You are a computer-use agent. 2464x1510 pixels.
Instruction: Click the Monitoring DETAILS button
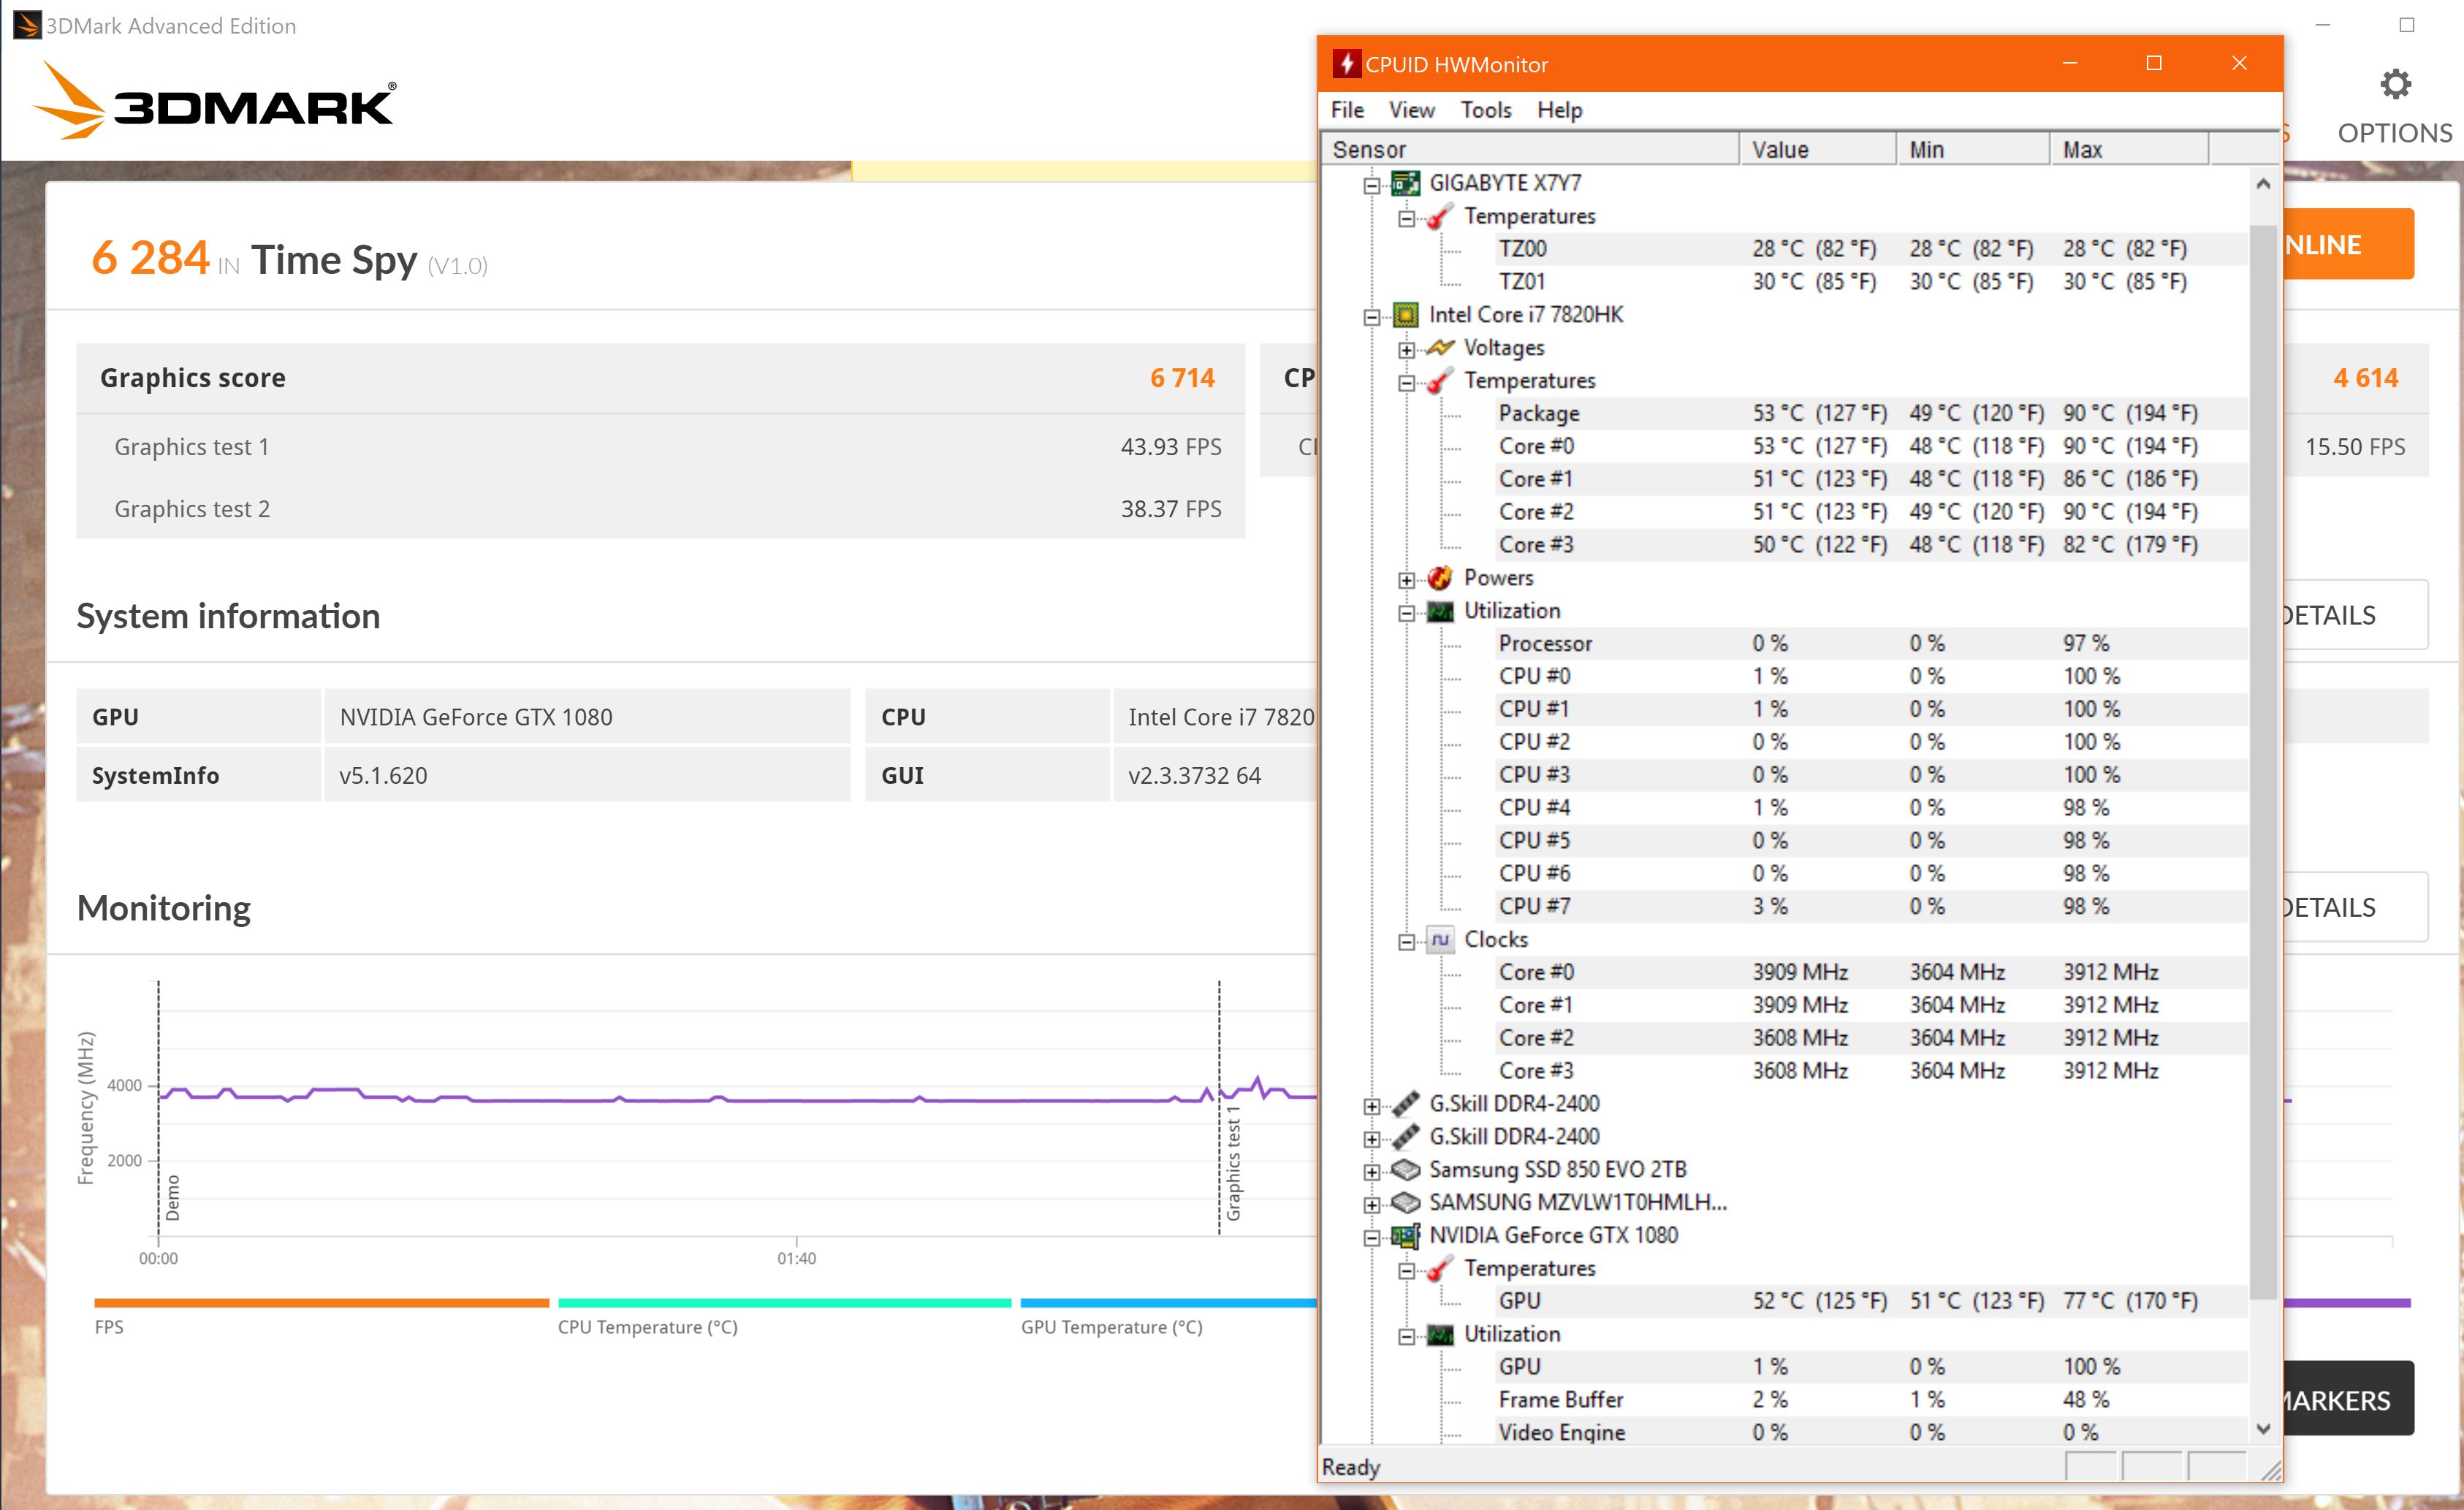click(2355, 907)
